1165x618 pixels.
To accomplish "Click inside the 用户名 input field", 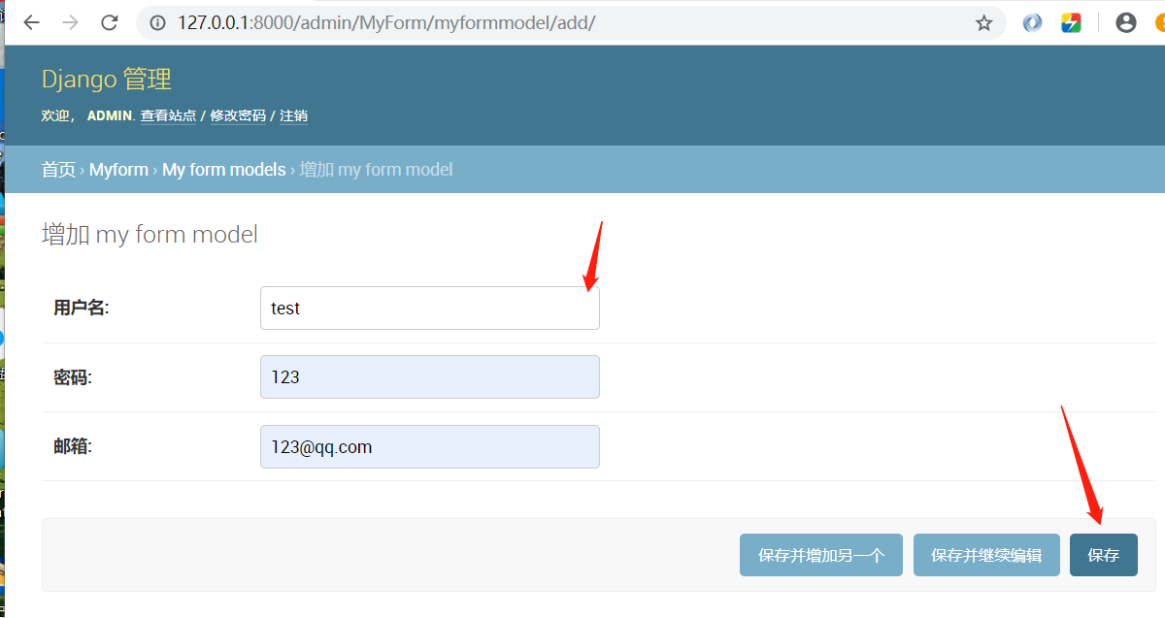I will 429,308.
